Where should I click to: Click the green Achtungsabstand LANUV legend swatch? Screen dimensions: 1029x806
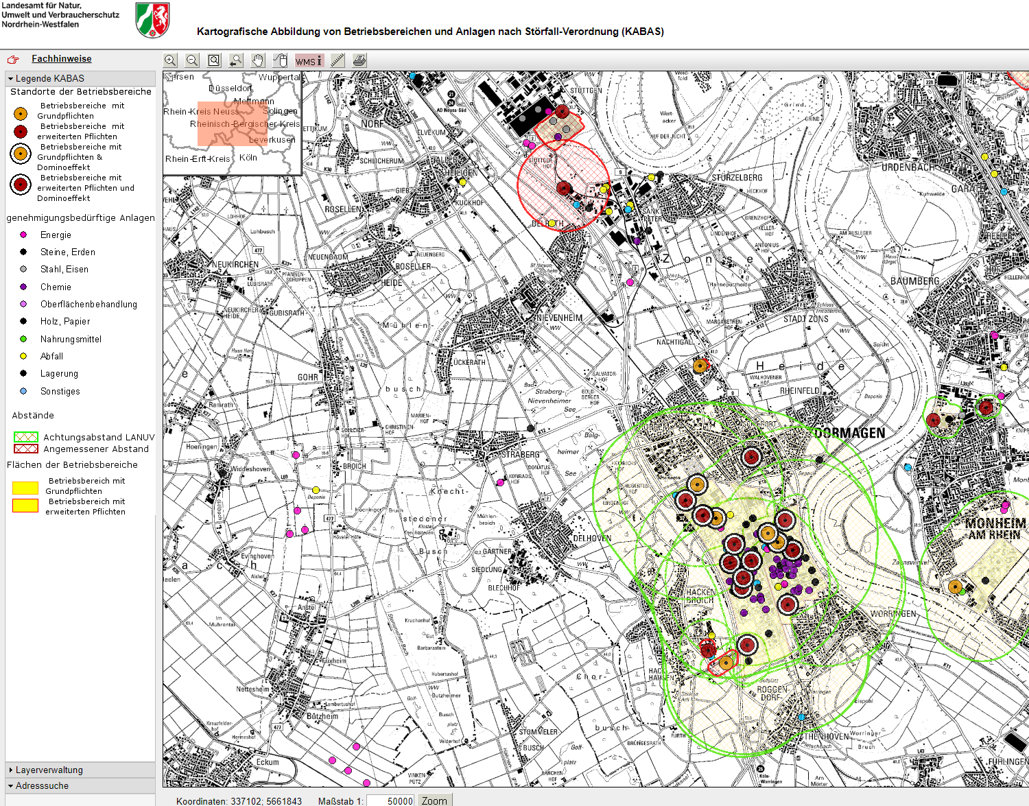pos(25,437)
